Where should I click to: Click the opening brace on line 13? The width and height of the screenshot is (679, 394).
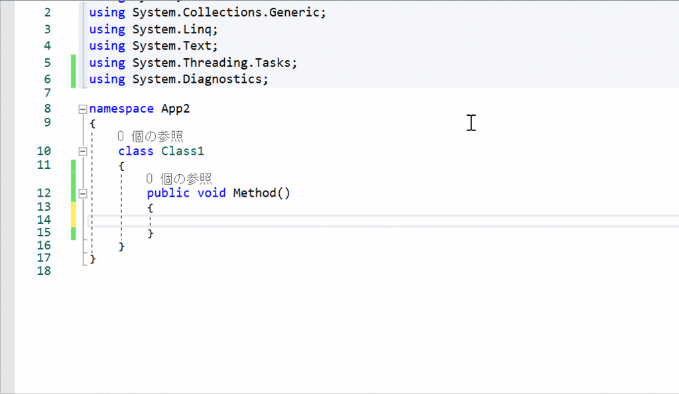tap(151, 208)
